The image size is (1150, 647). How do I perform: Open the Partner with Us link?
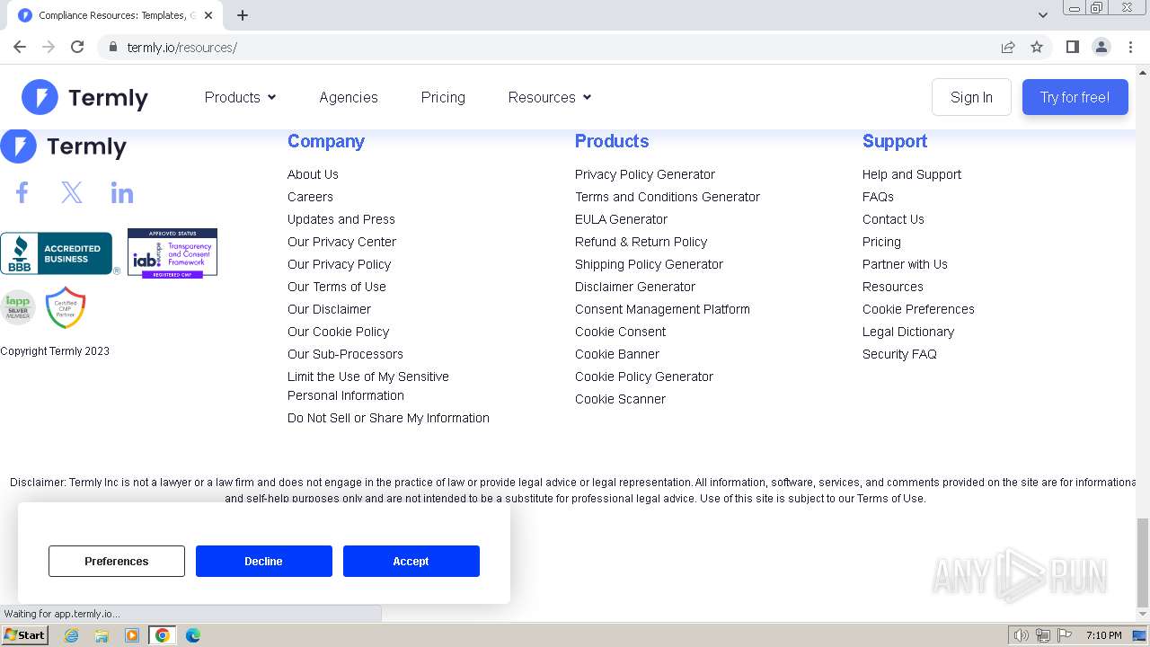(905, 264)
